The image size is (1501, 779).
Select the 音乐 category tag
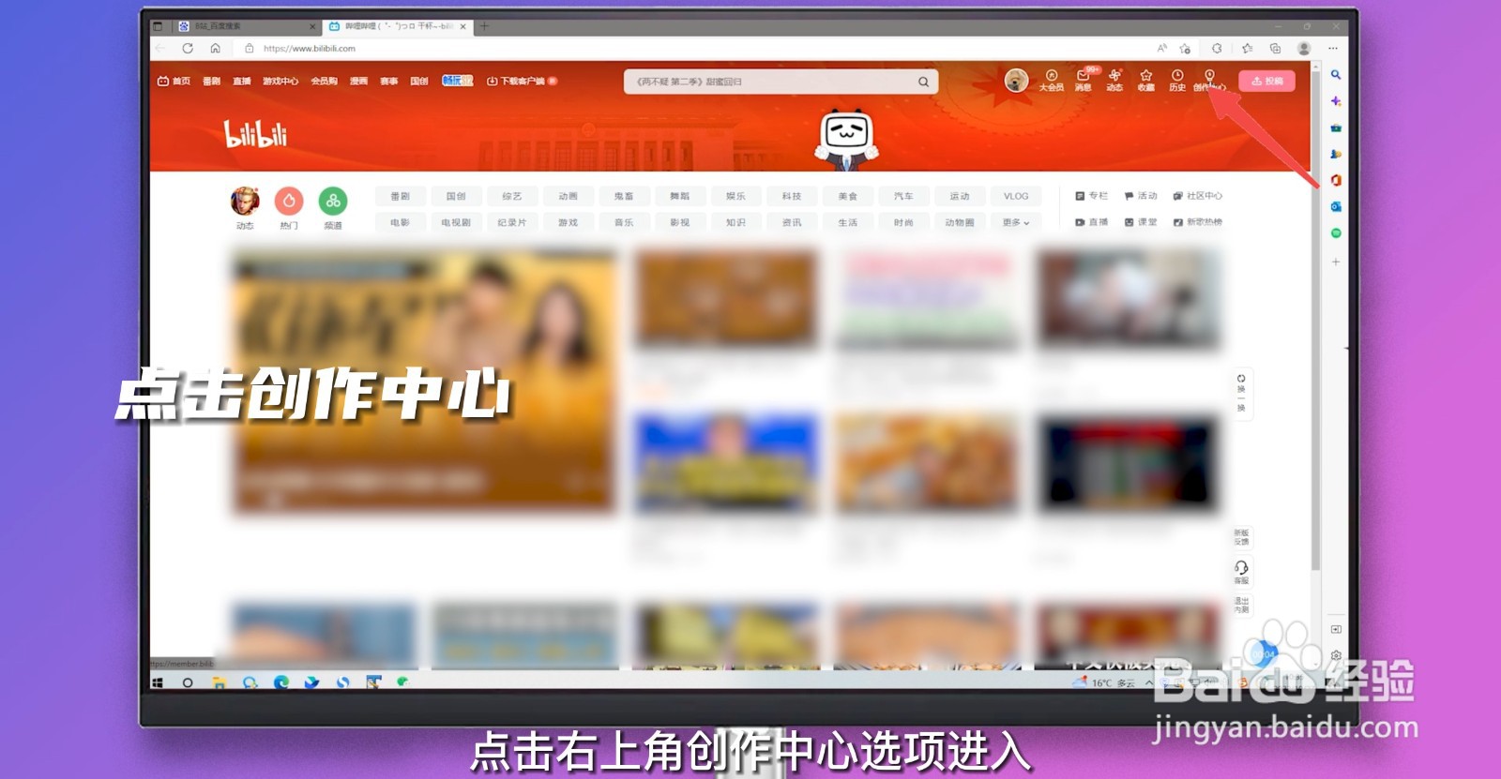point(624,222)
